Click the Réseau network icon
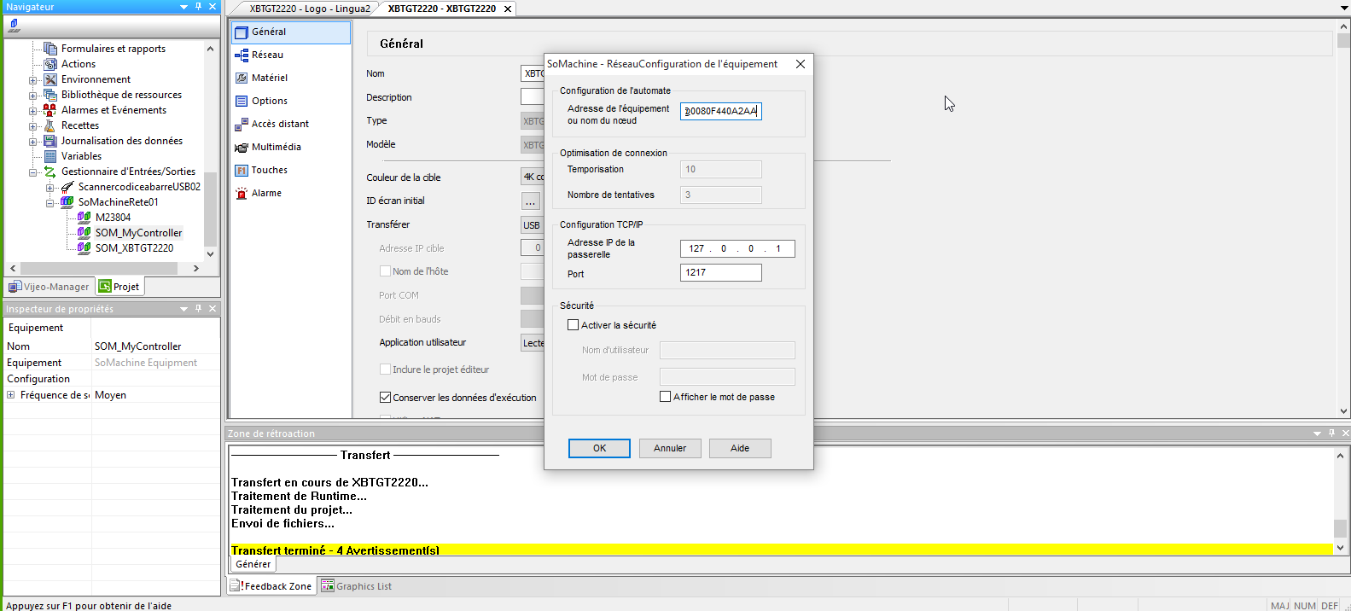 pyautogui.click(x=242, y=55)
